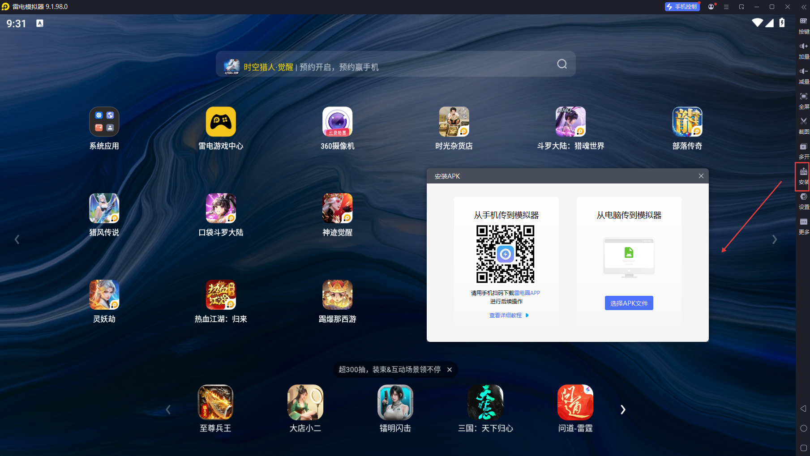Screen dimensions: 810x456
Task: Click 加量 volume up button
Action: coord(804,51)
